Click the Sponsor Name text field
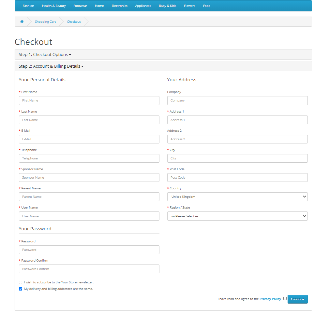This screenshot has width=329, height=312. pos(89,177)
